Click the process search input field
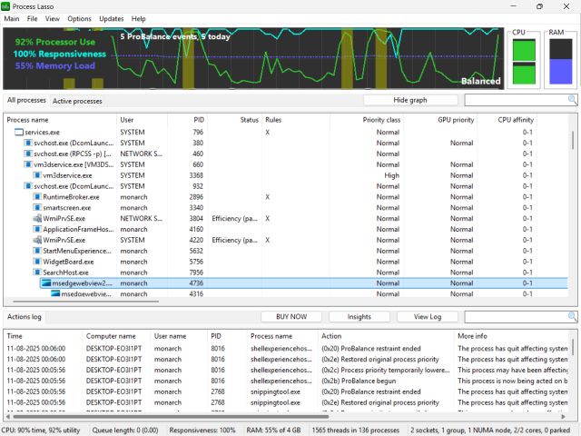The image size is (581, 436). [516, 100]
